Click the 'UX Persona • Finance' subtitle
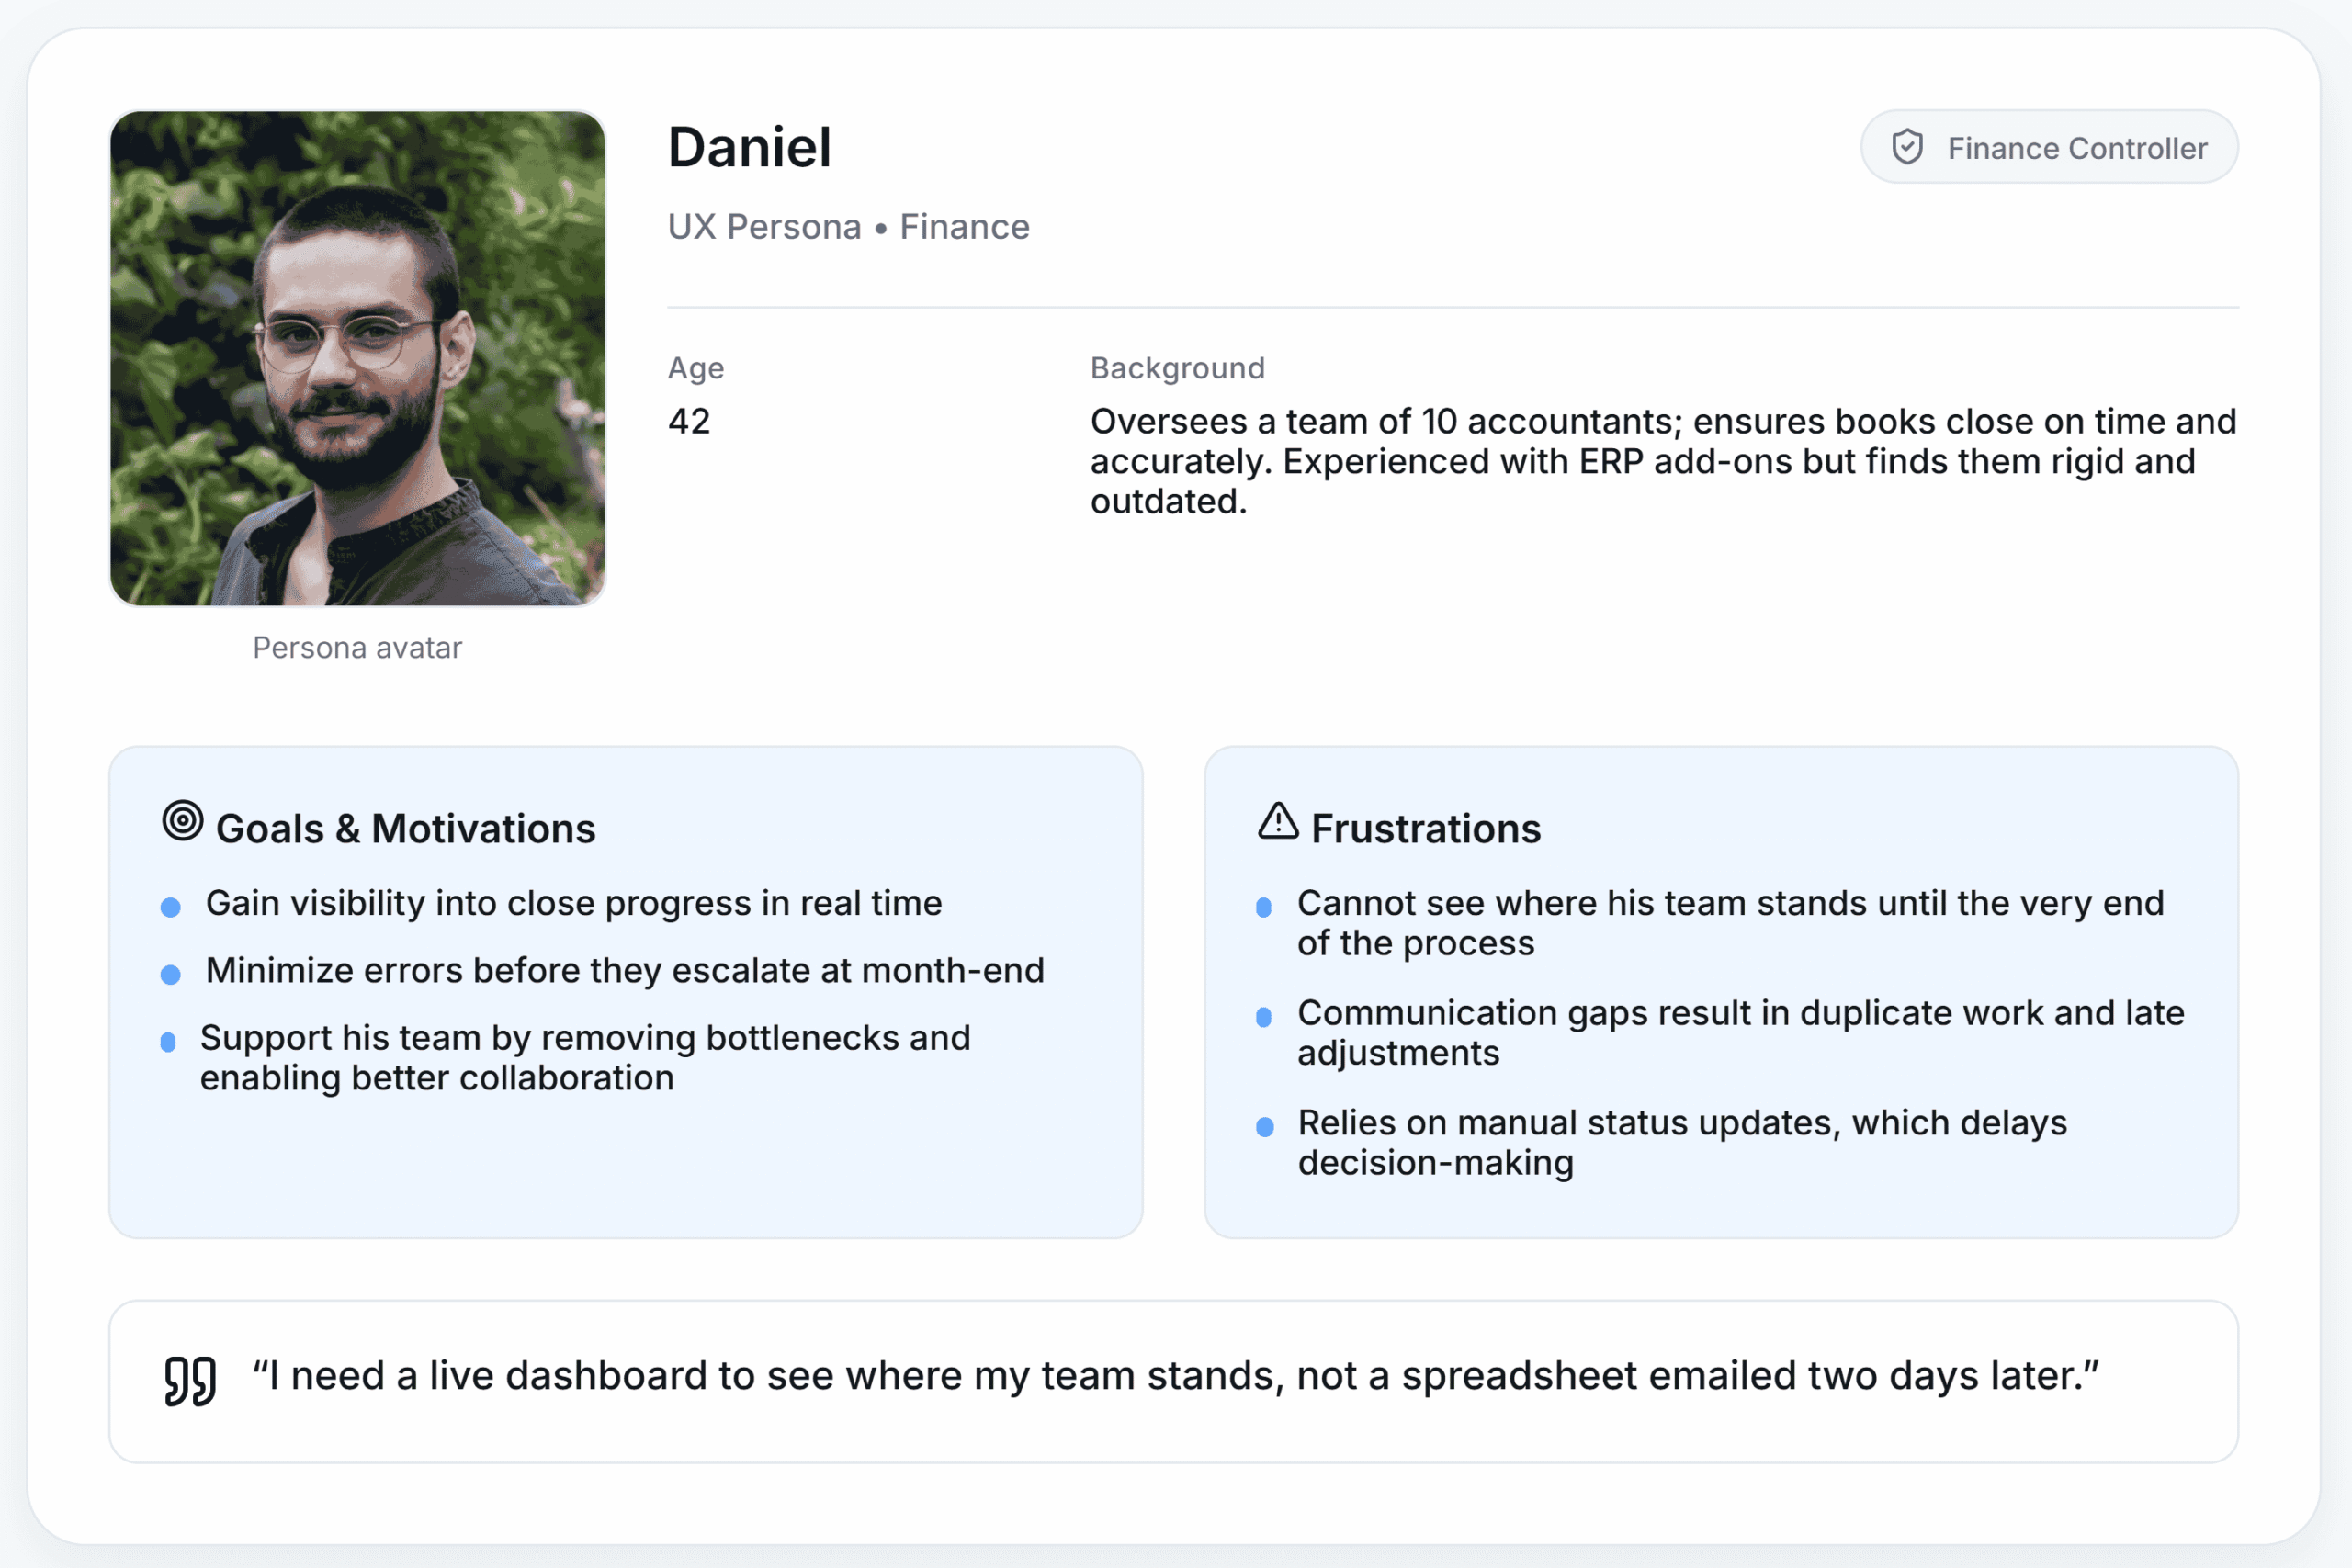 [848, 227]
